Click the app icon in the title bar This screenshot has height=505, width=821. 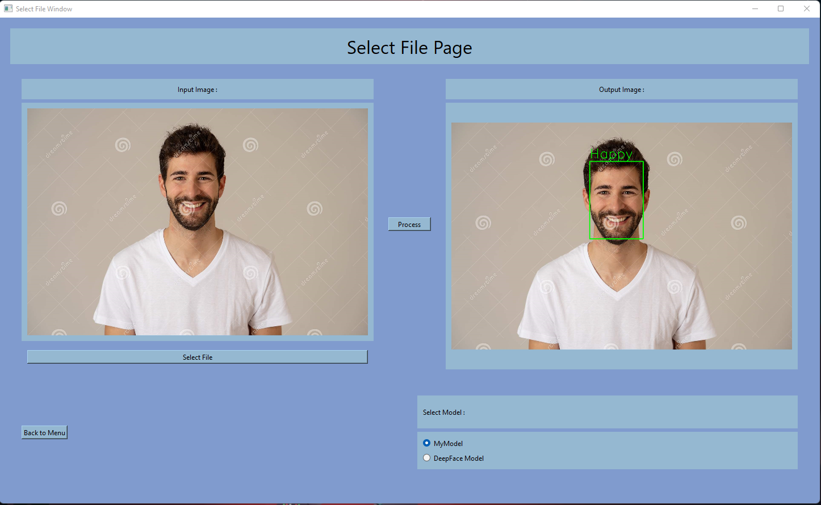[x=8, y=9]
